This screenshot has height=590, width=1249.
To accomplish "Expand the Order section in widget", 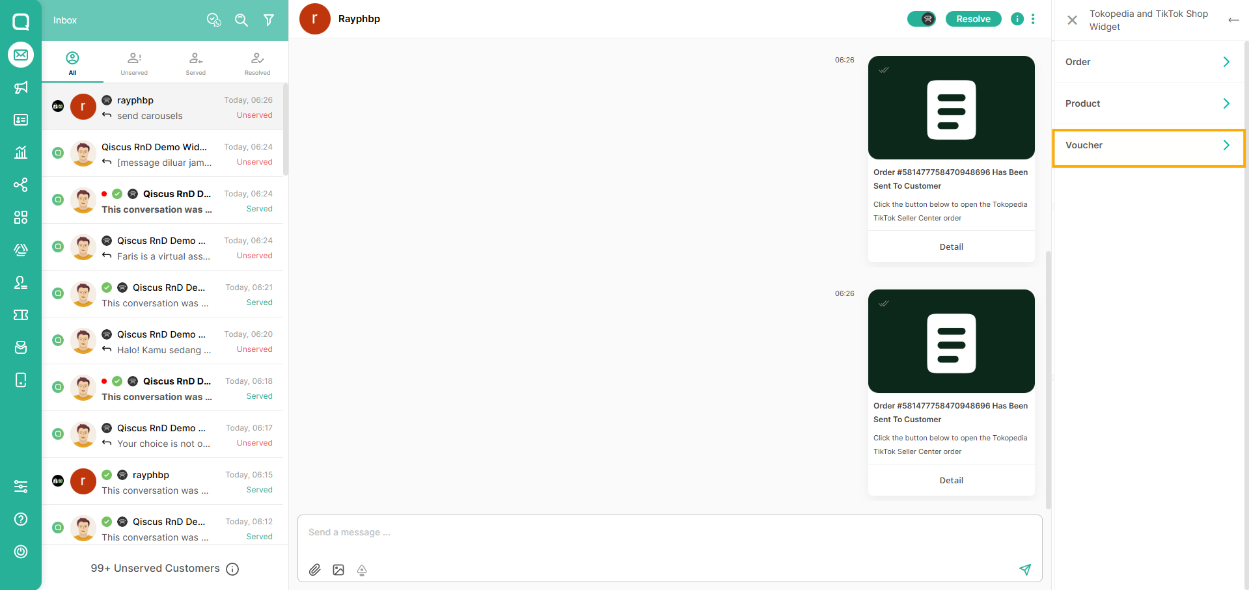I will (x=1149, y=62).
